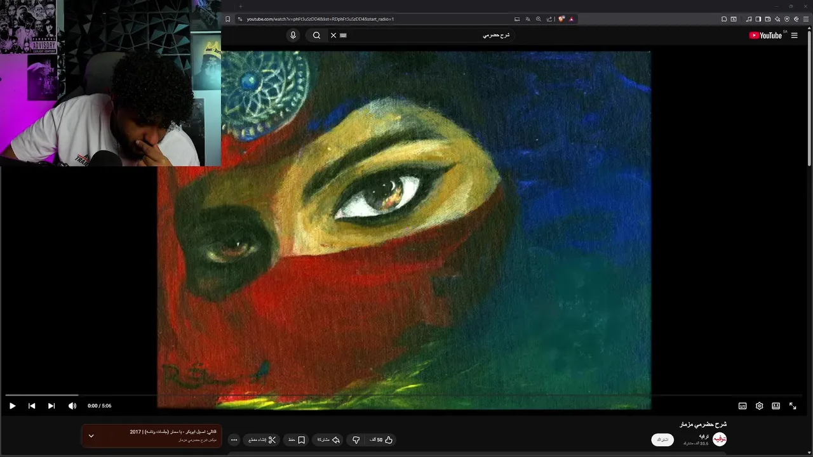The image size is (813, 457).
Task: Open the screenshot icon next to extensions
Action: coord(734,19)
